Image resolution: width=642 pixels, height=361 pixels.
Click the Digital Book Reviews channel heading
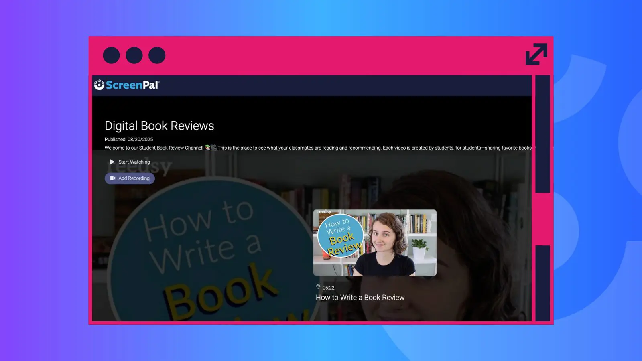point(159,126)
